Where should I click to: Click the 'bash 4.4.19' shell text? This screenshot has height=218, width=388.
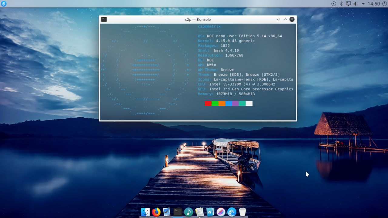coord(226,51)
